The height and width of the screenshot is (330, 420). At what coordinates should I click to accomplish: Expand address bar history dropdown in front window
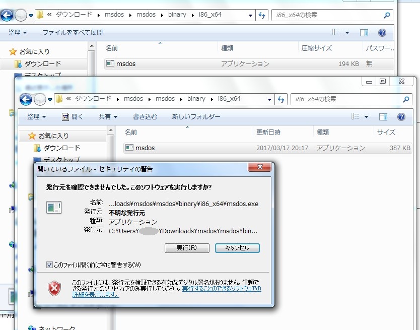pyautogui.click(x=269, y=99)
